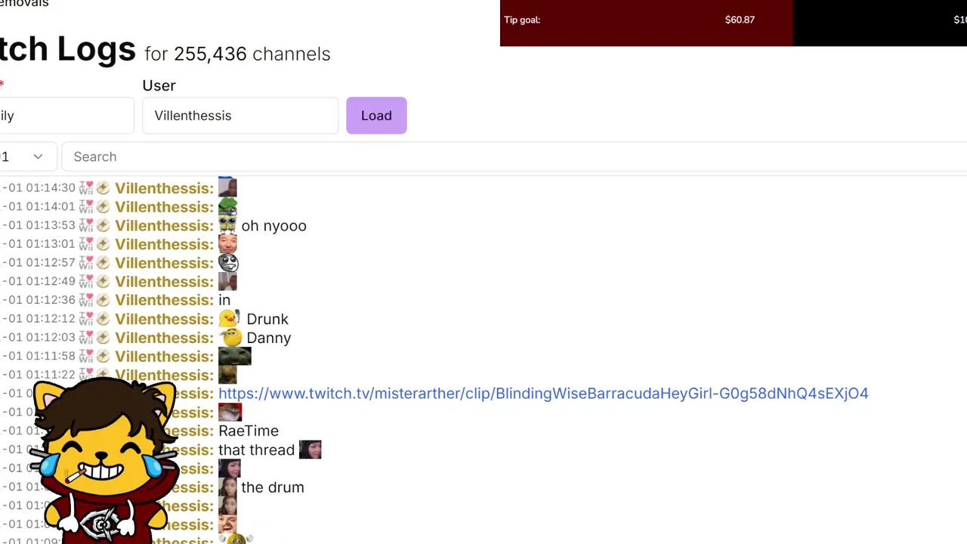
Task: Click the 'User' field label
Action: (x=159, y=85)
